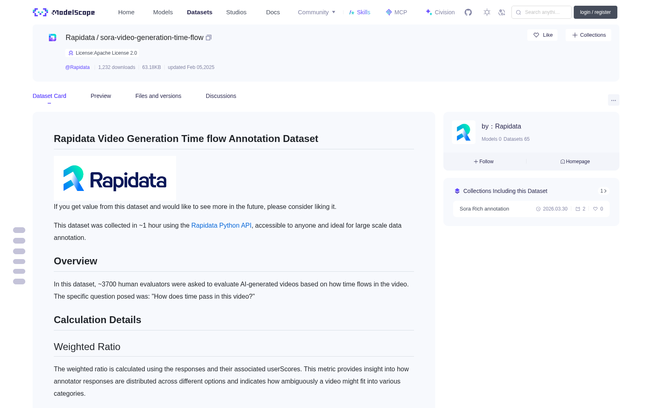Click the ModelScope logo
652x408 pixels.
pos(64,12)
